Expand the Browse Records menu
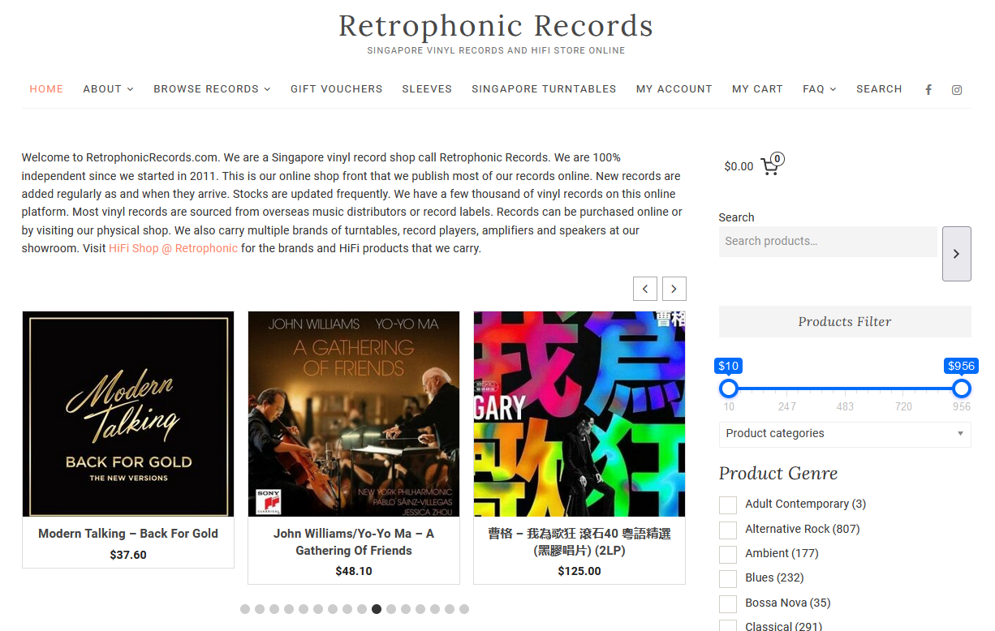The width and height of the screenshot is (995, 631). 213,89
